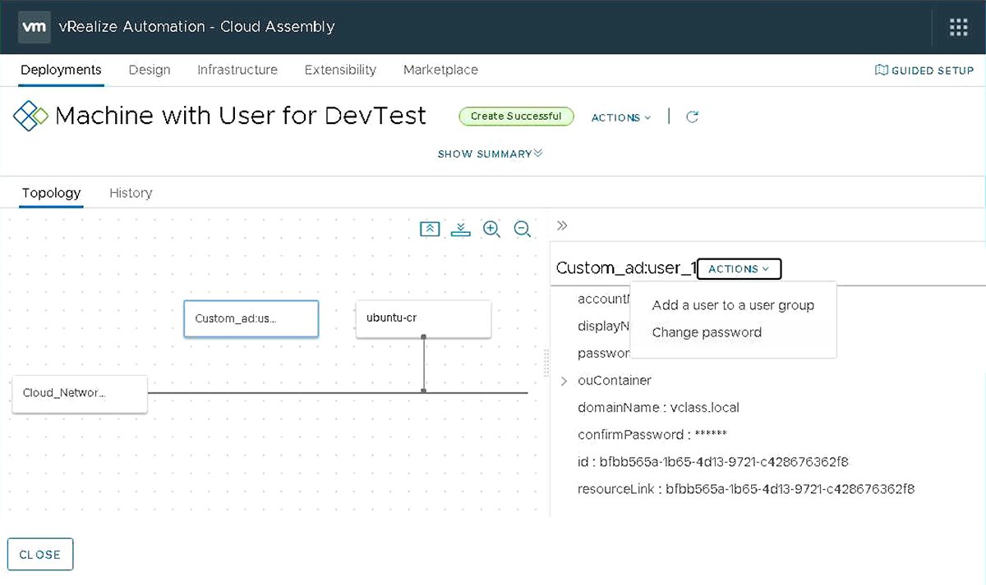Switch to the History tab

(x=131, y=192)
